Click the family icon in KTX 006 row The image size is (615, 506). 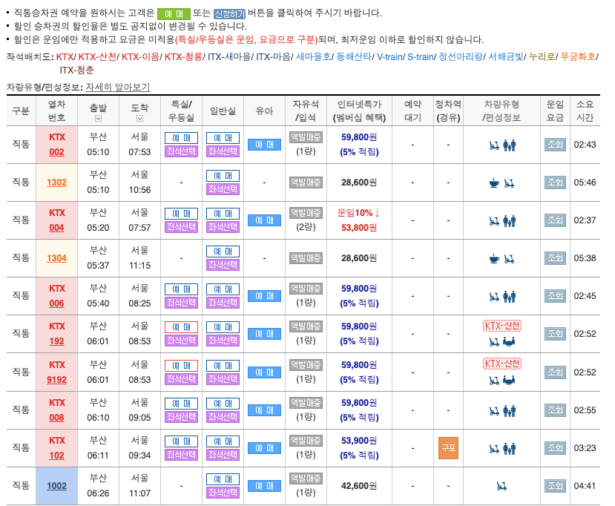(x=510, y=297)
